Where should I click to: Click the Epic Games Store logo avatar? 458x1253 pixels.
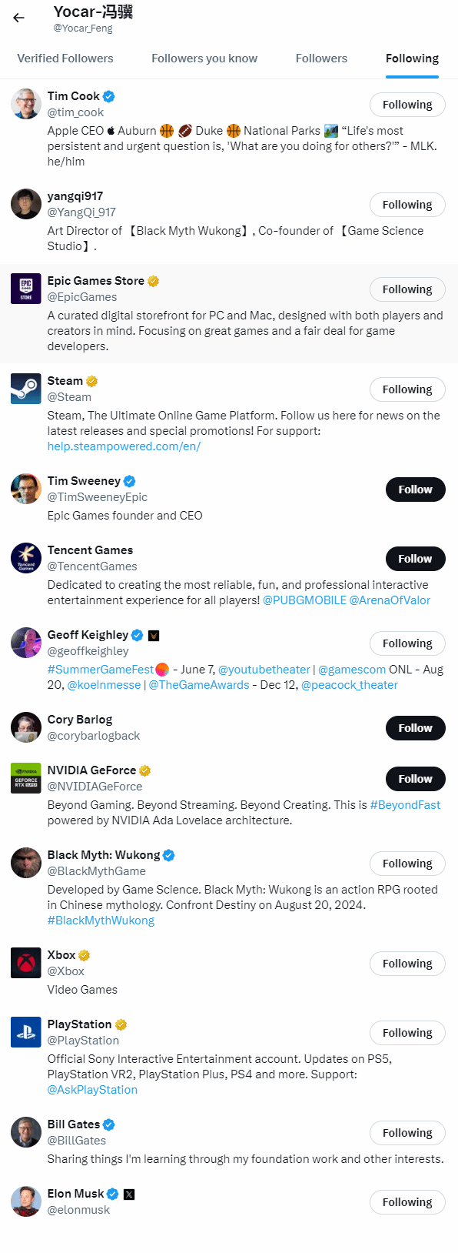click(x=26, y=289)
